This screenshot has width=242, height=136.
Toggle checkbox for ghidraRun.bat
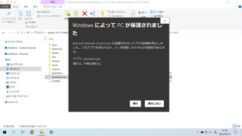point(47,77)
